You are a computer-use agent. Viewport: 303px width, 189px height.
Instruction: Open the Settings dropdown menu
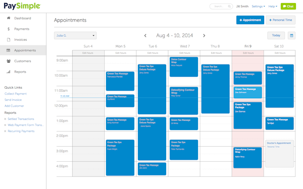(259, 7)
